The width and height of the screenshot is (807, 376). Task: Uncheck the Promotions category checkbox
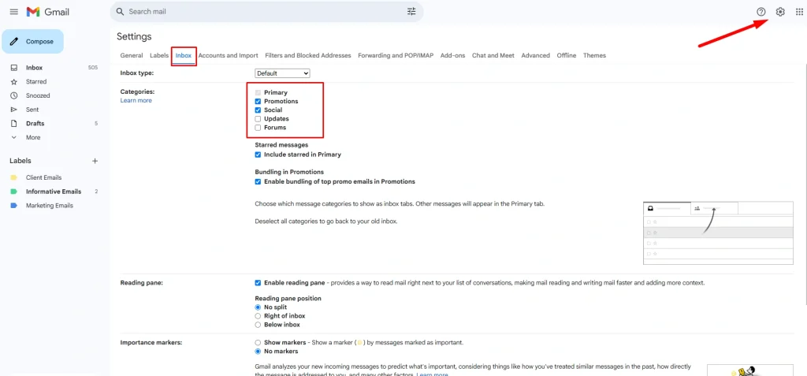[x=258, y=102]
